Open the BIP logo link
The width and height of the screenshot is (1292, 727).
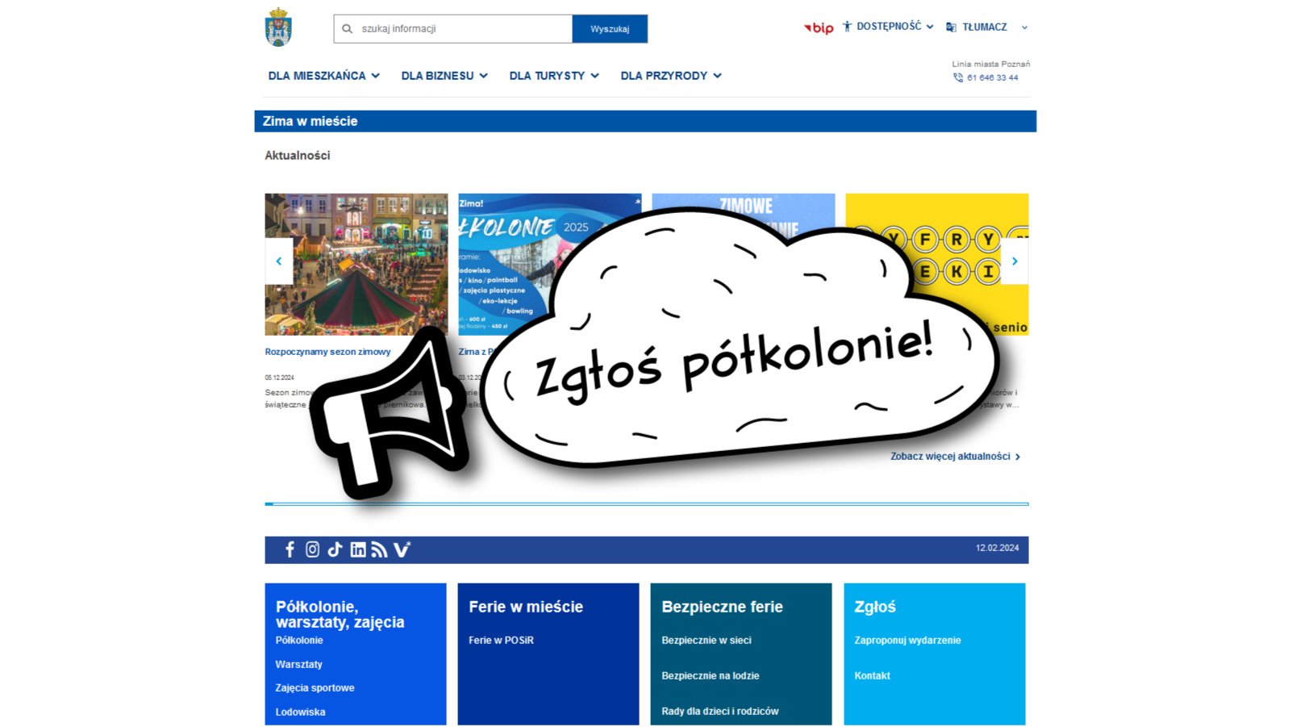(819, 28)
